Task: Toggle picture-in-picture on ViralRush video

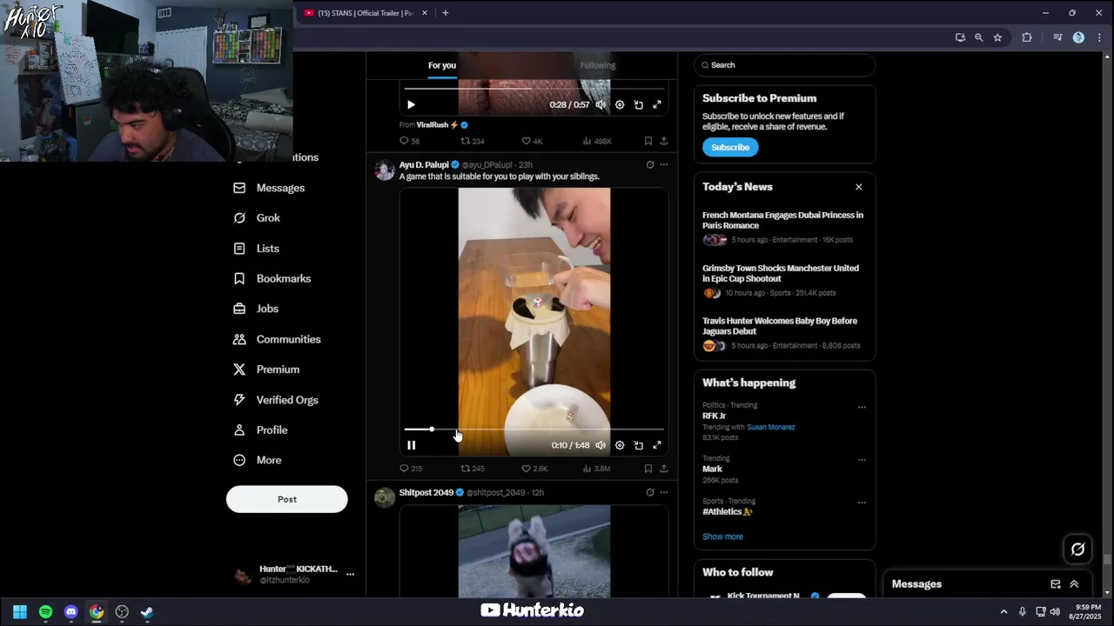Action: tap(639, 104)
